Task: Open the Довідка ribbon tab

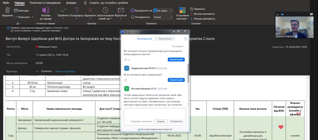Action: point(71,3)
